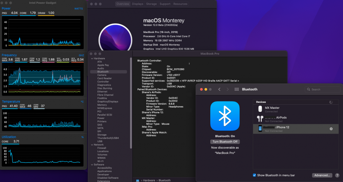Select Power in the System Information sidebar
Screen dimensions: 343x182
(101, 118)
